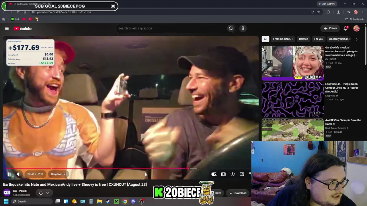Open video player settings gear
This screenshot has width=367, height=206.
(x=233, y=174)
